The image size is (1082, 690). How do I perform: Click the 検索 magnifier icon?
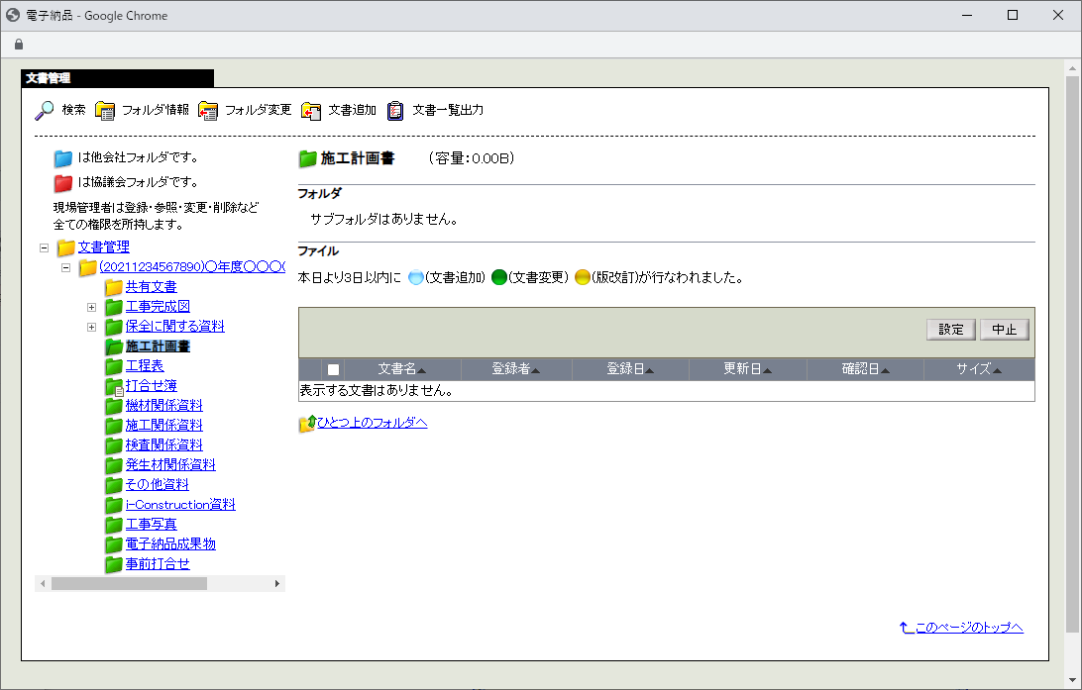(45, 110)
